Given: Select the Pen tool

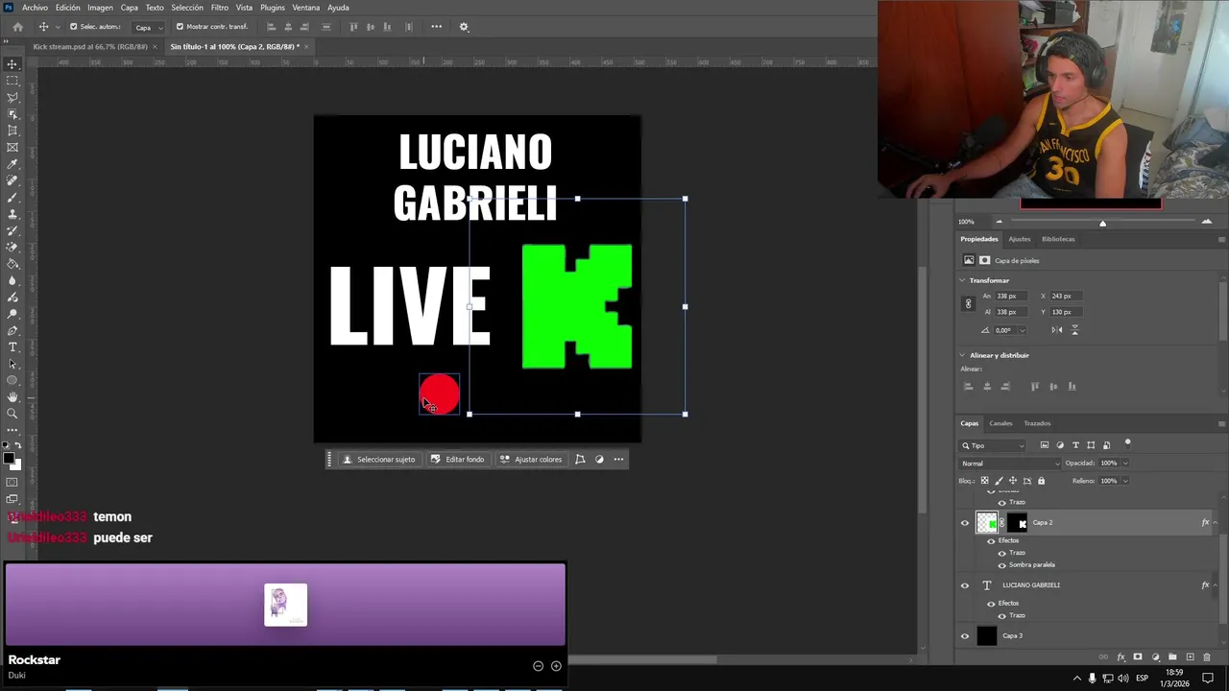Looking at the screenshot, I should click(x=12, y=330).
